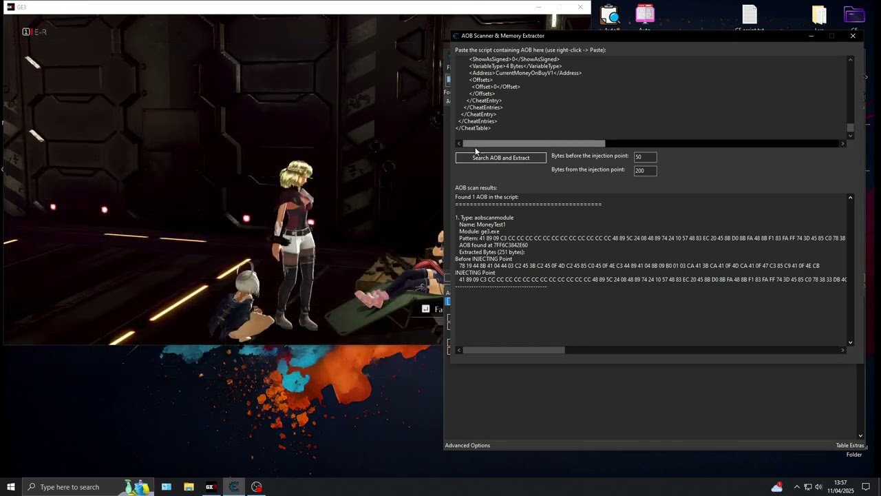Click the GE3 window title icon
The width and height of the screenshot is (881, 496).
pos(10,7)
